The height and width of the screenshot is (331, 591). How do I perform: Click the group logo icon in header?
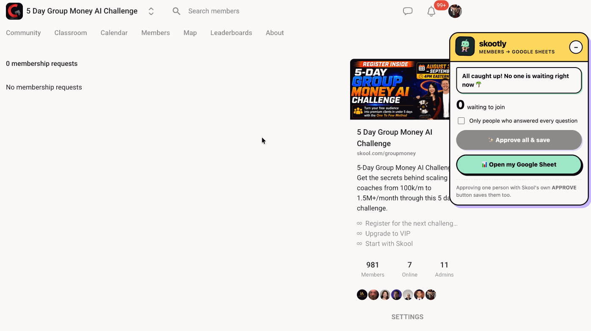(14, 11)
